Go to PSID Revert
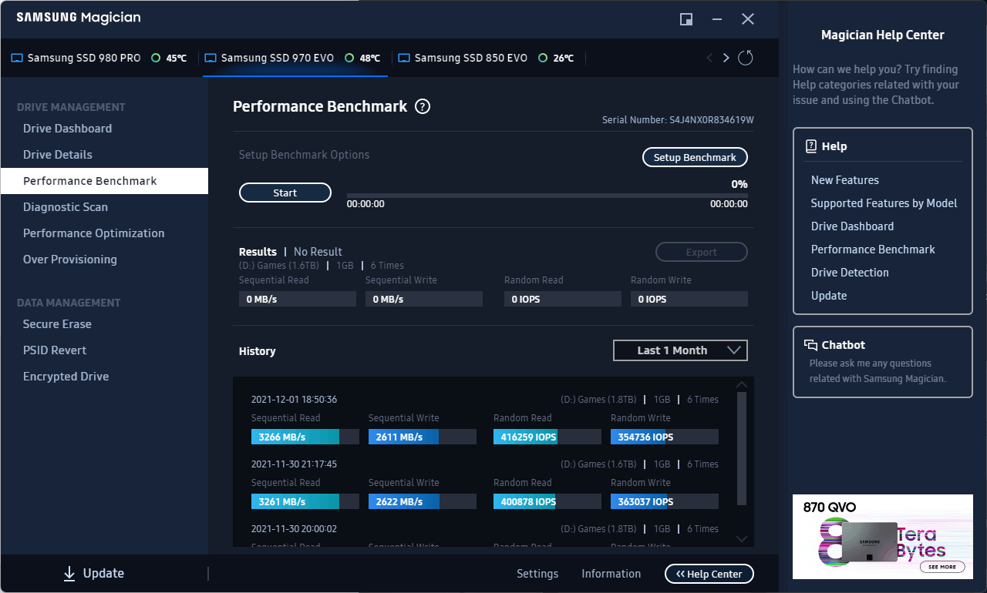The width and height of the screenshot is (987, 593). [104, 350]
